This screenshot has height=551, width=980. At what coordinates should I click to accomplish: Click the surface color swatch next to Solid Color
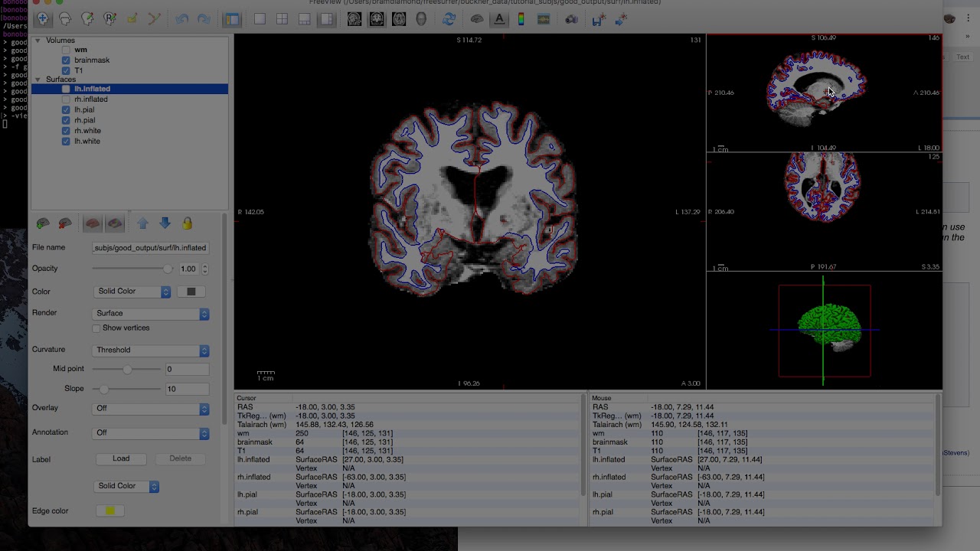tap(191, 292)
